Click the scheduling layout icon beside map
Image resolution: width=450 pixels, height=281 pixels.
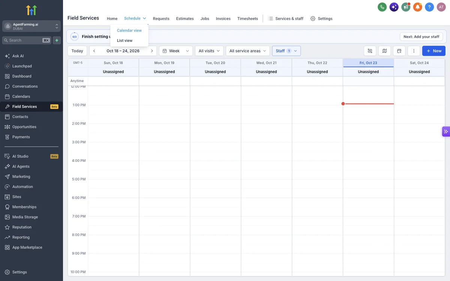point(370,51)
